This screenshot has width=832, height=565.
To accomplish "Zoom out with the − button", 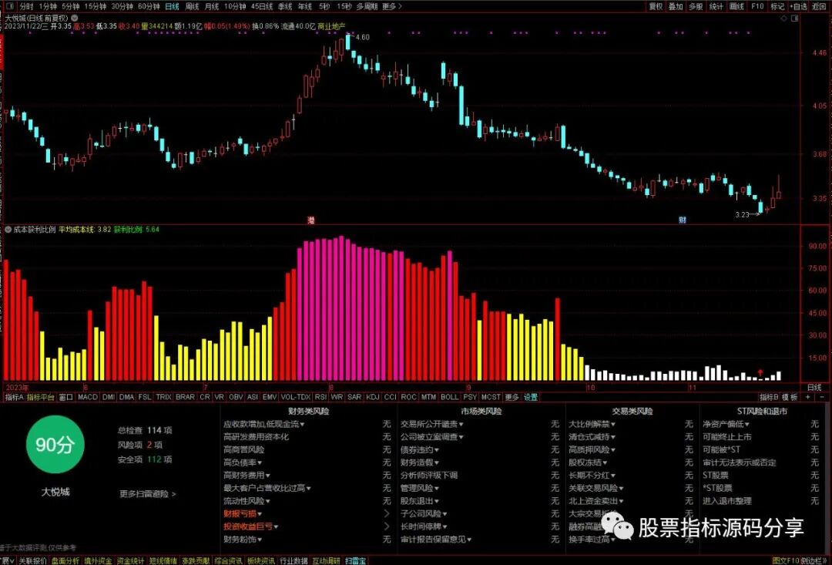I will (x=823, y=397).
